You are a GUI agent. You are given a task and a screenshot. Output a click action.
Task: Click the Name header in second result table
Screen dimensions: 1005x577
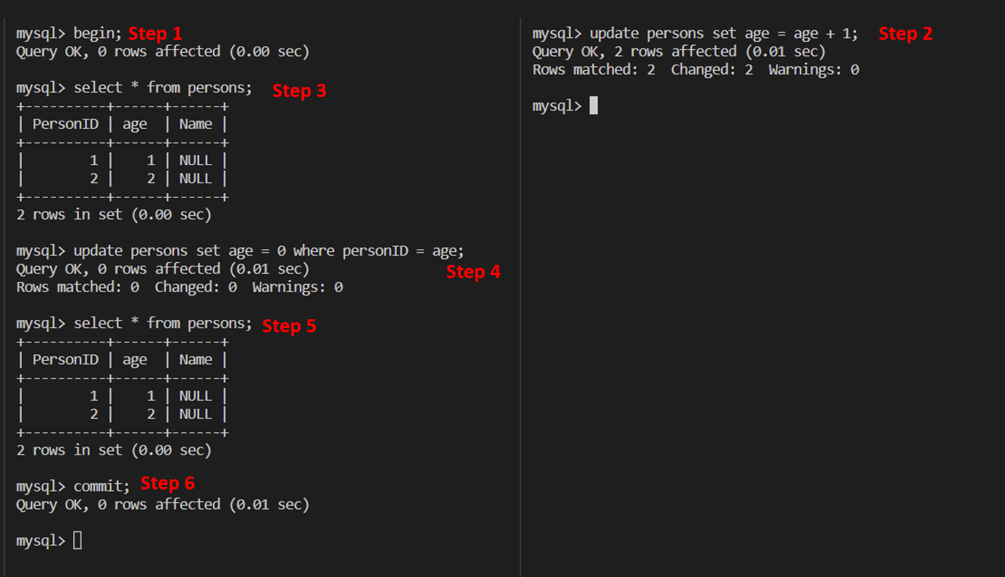coord(196,360)
